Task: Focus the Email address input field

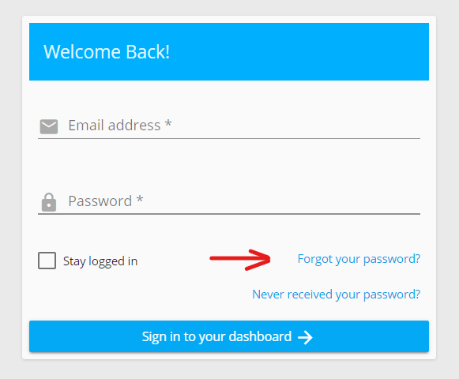Action: pos(229,126)
